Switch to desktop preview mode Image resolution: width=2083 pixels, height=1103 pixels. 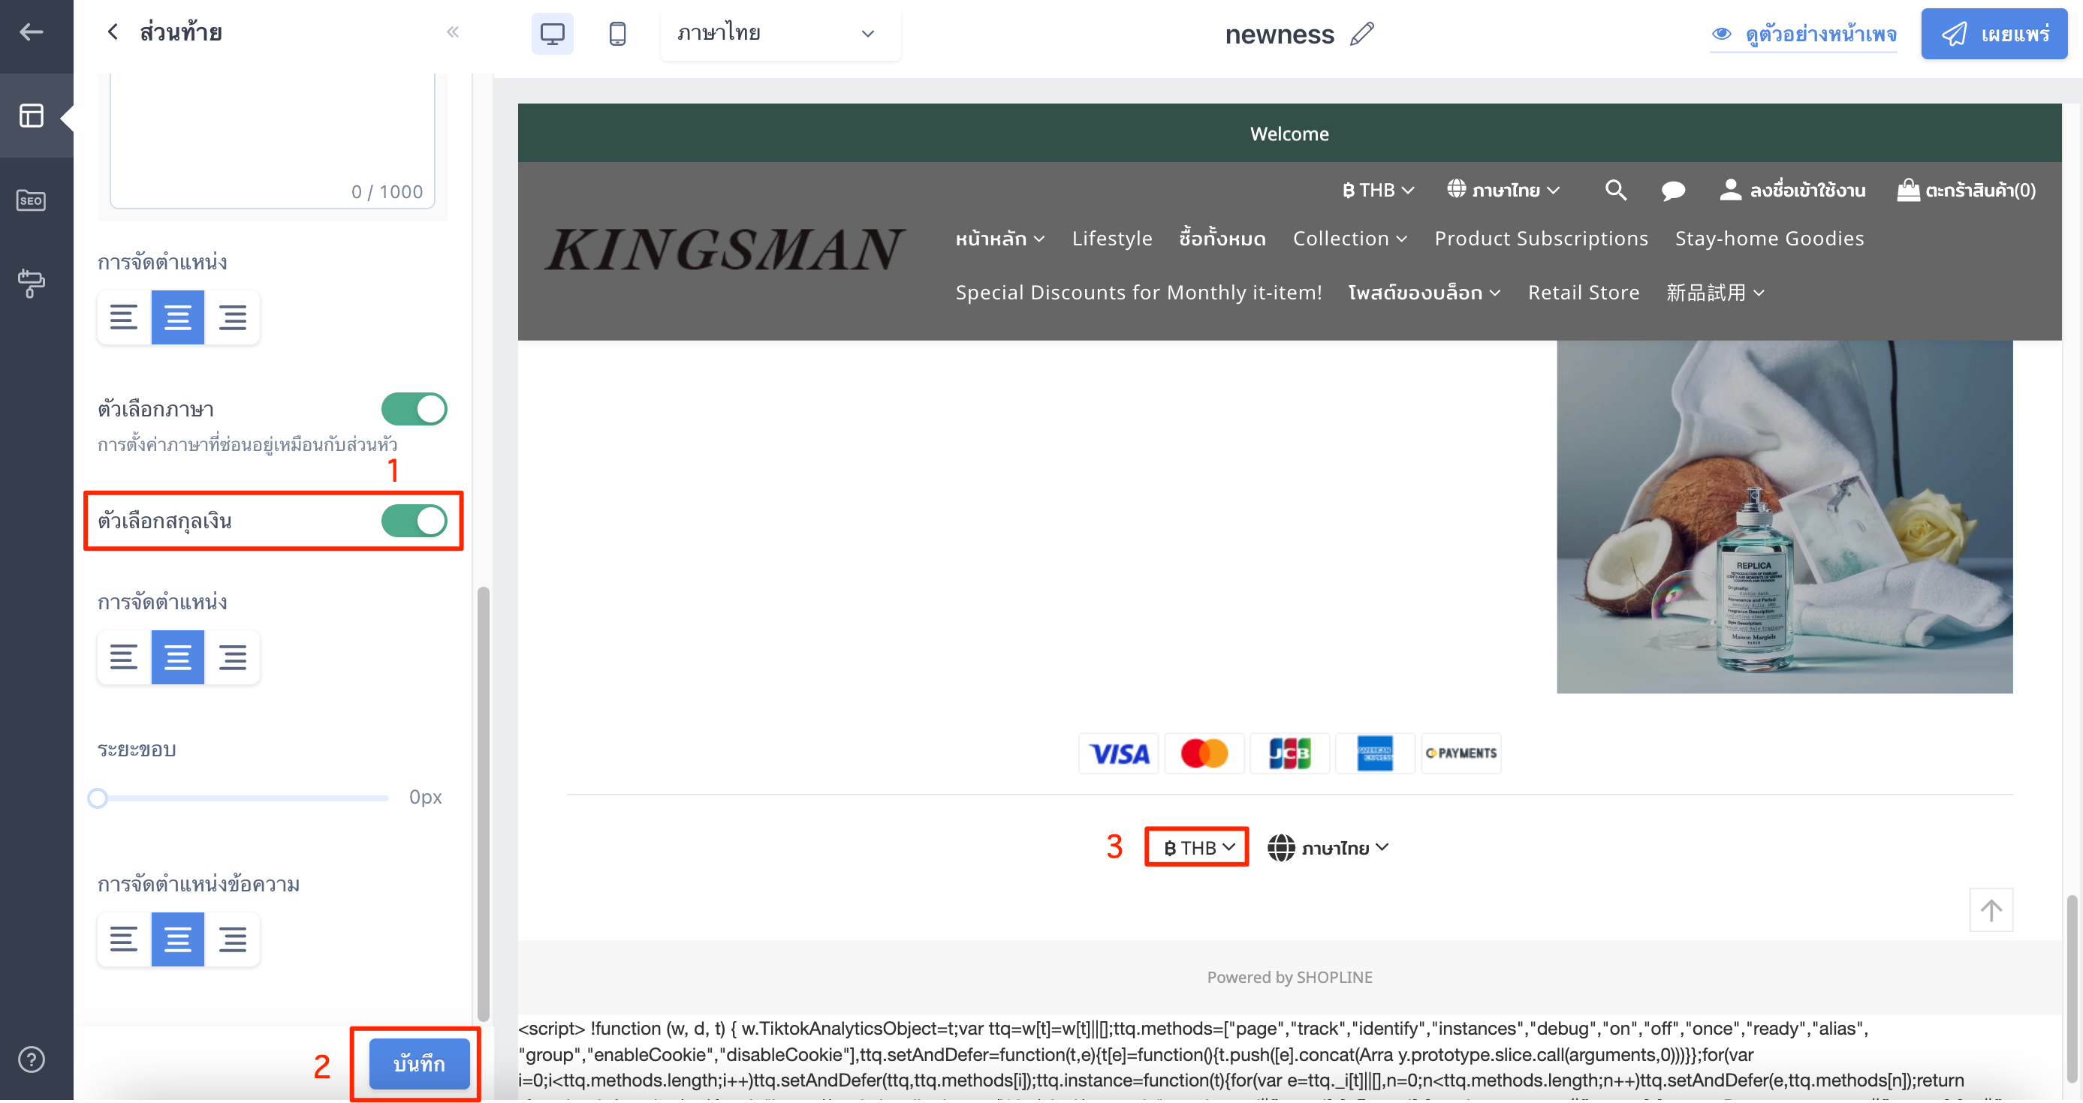pos(552,34)
